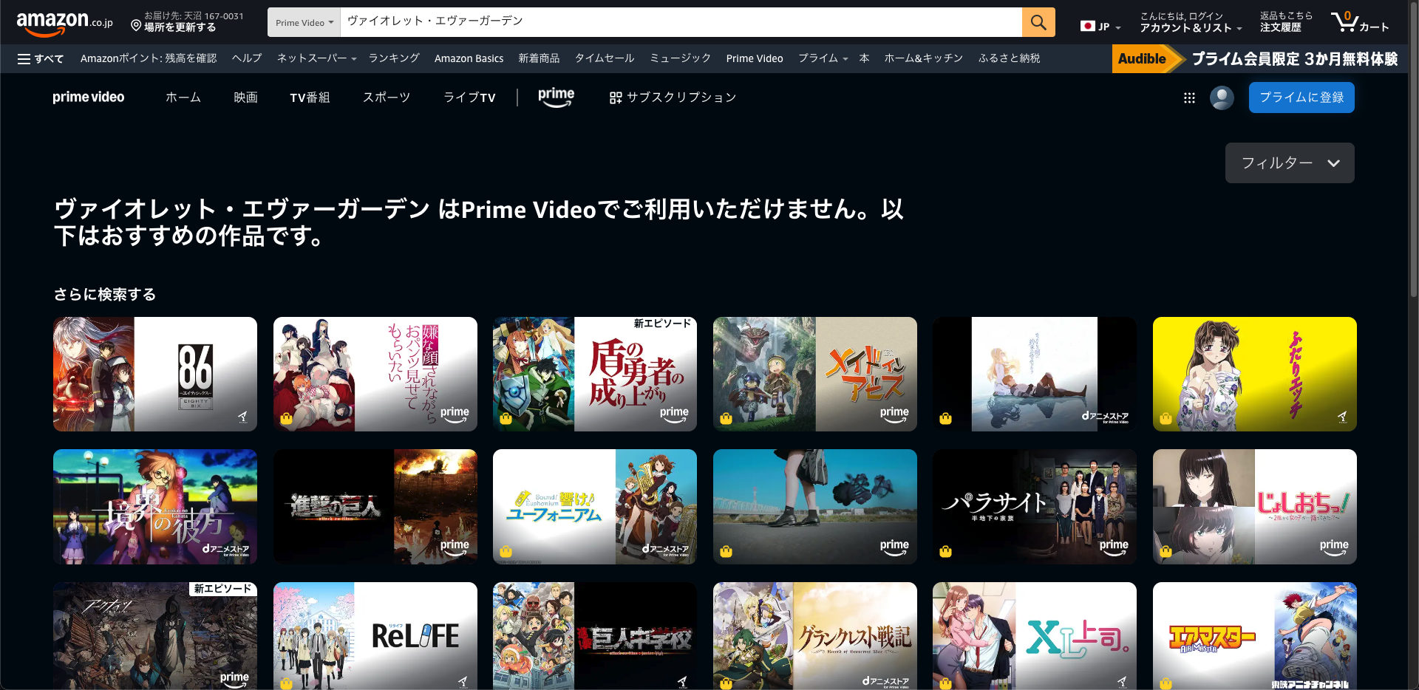The image size is (1419, 690).
Task: Select the 進撃の巨人 thumbnail
Action: click(x=375, y=507)
